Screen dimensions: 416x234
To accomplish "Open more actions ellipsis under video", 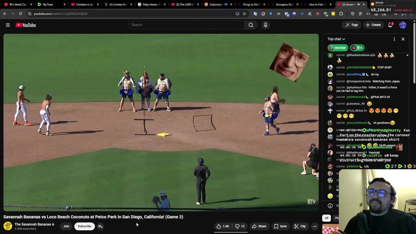I will point(315,226).
